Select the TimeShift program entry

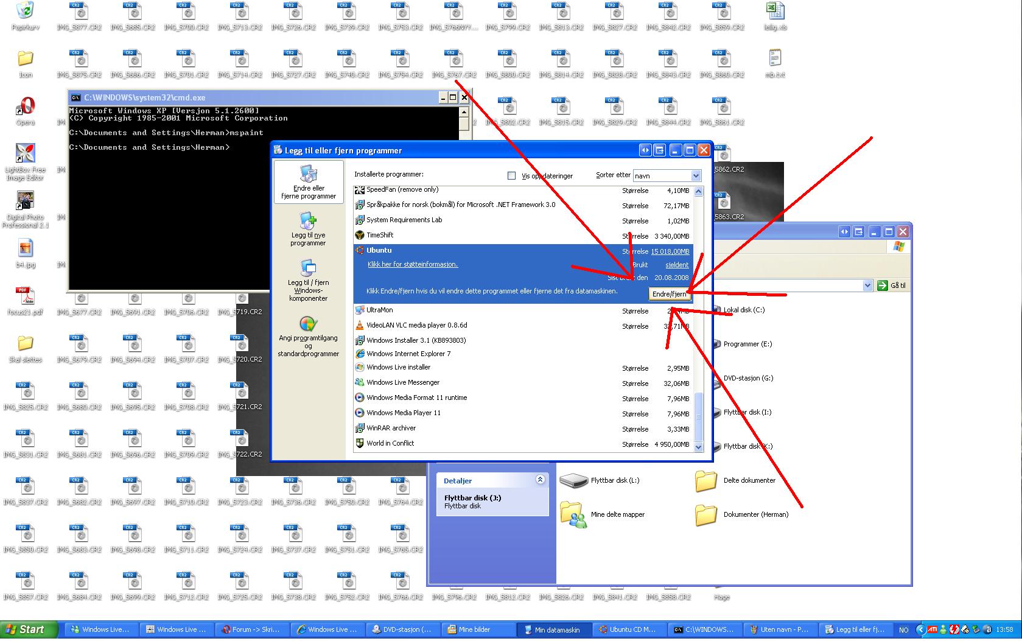pos(523,236)
